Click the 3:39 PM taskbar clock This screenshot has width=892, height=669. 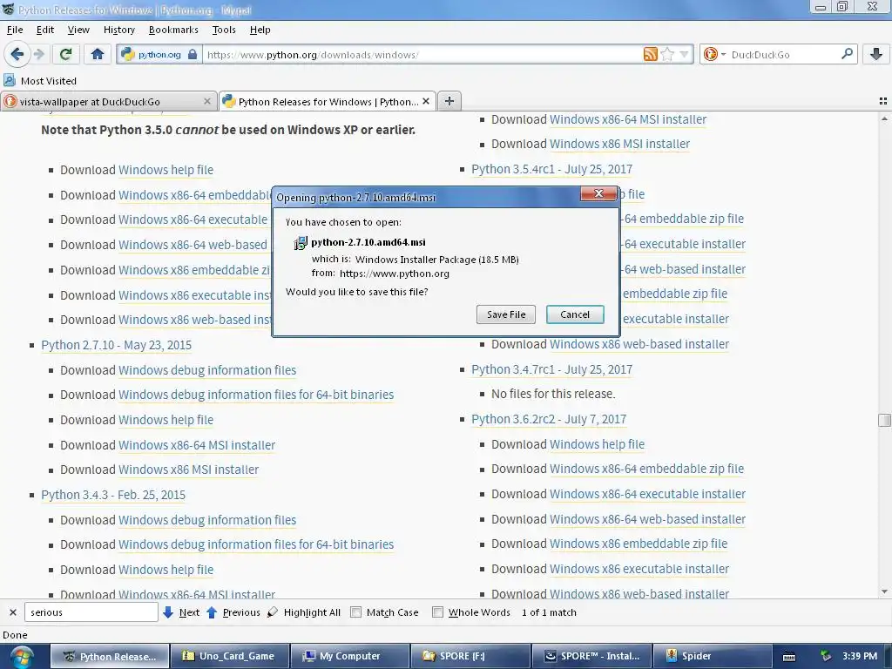pyautogui.click(x=860, y=656)
